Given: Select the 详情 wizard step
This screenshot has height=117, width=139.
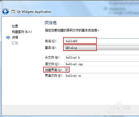Looking at the screenshot, I should coord(15,37).
